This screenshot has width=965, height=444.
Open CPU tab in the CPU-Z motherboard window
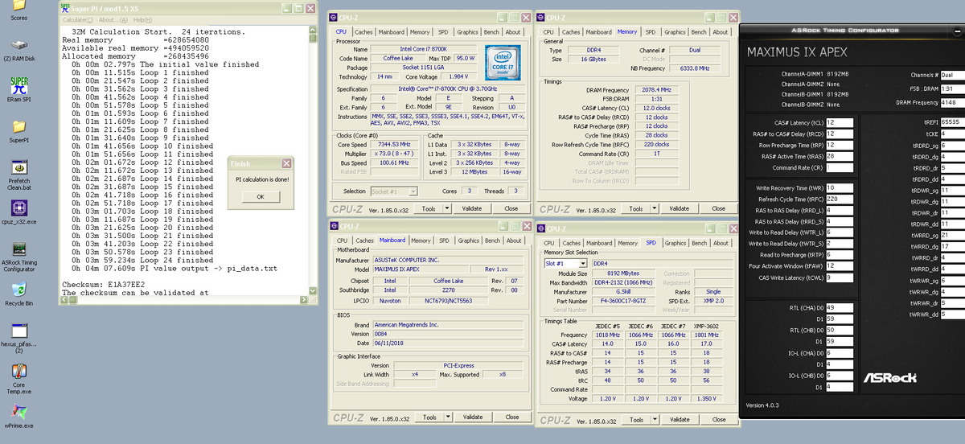click(x=342, y=240)
